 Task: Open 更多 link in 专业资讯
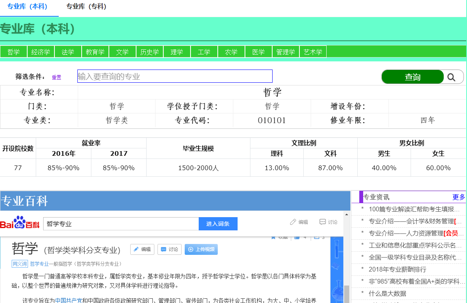[458, 197]
